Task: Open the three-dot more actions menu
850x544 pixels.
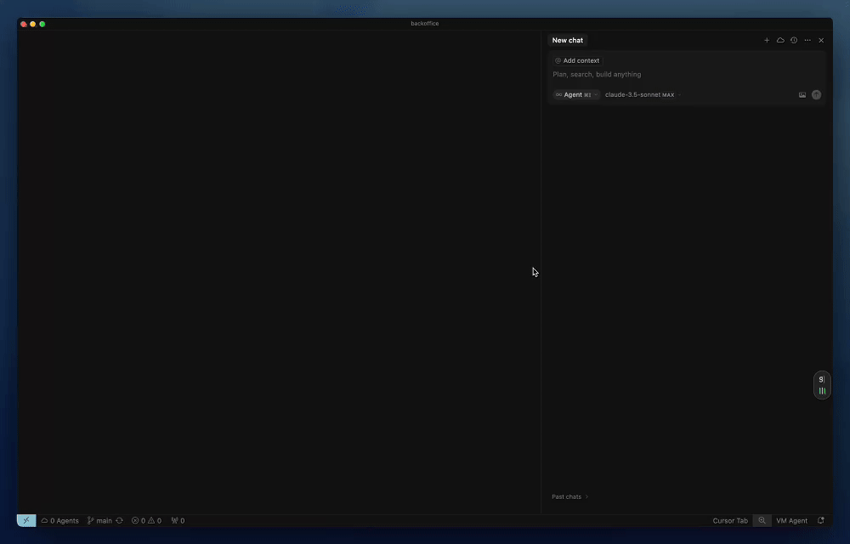Action: point(807,40)
